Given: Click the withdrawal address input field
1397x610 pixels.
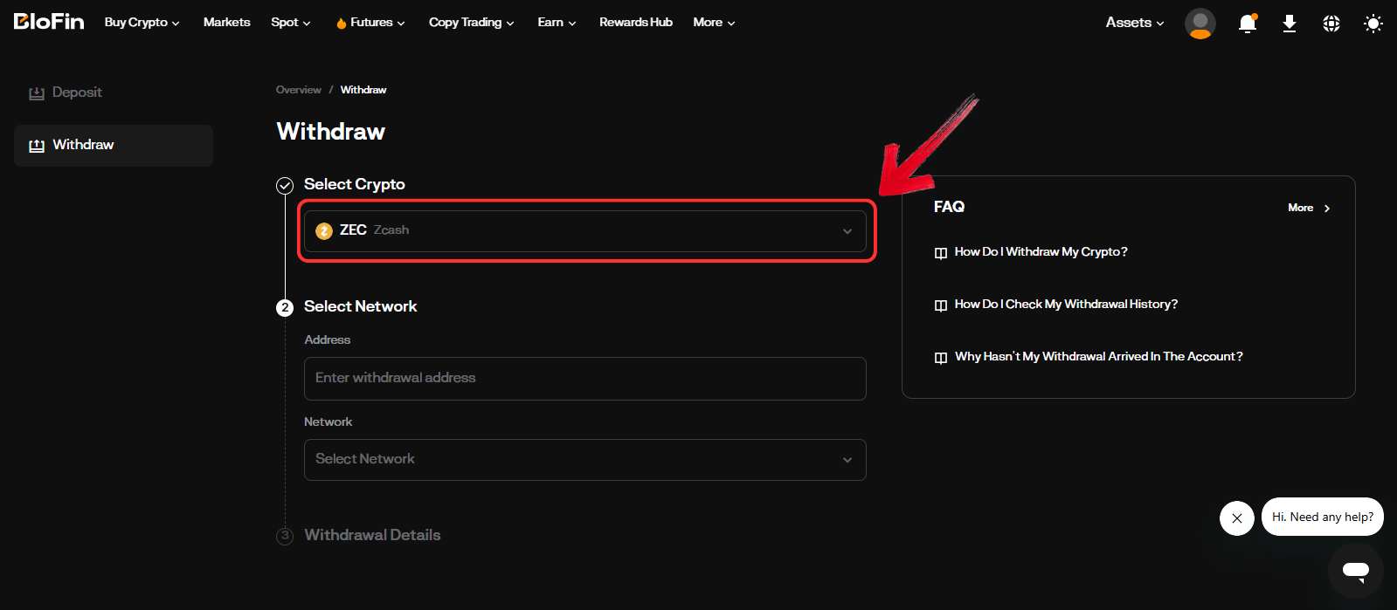Looking at the screenshot, I should point(584,378).
